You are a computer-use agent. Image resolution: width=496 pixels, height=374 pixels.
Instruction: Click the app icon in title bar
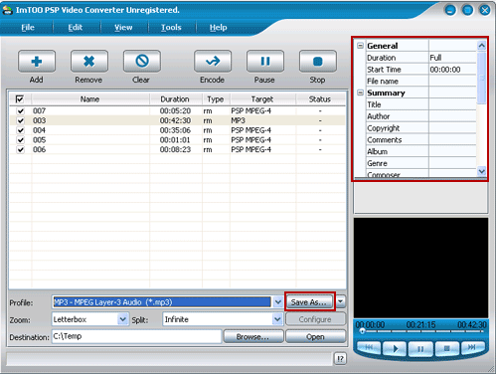7,10
